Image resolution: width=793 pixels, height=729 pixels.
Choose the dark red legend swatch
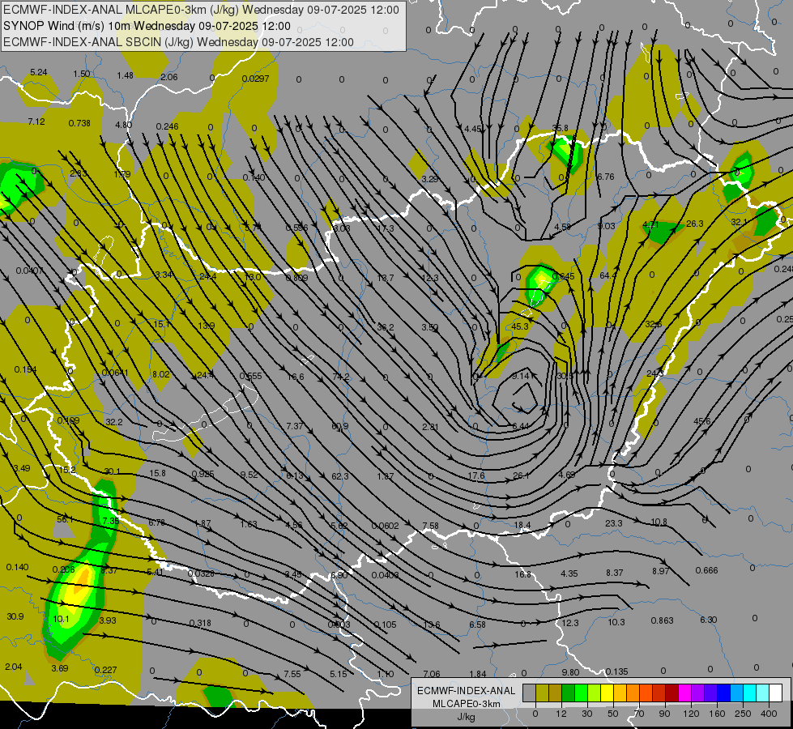pyautogui.click(x=671, y=693)
